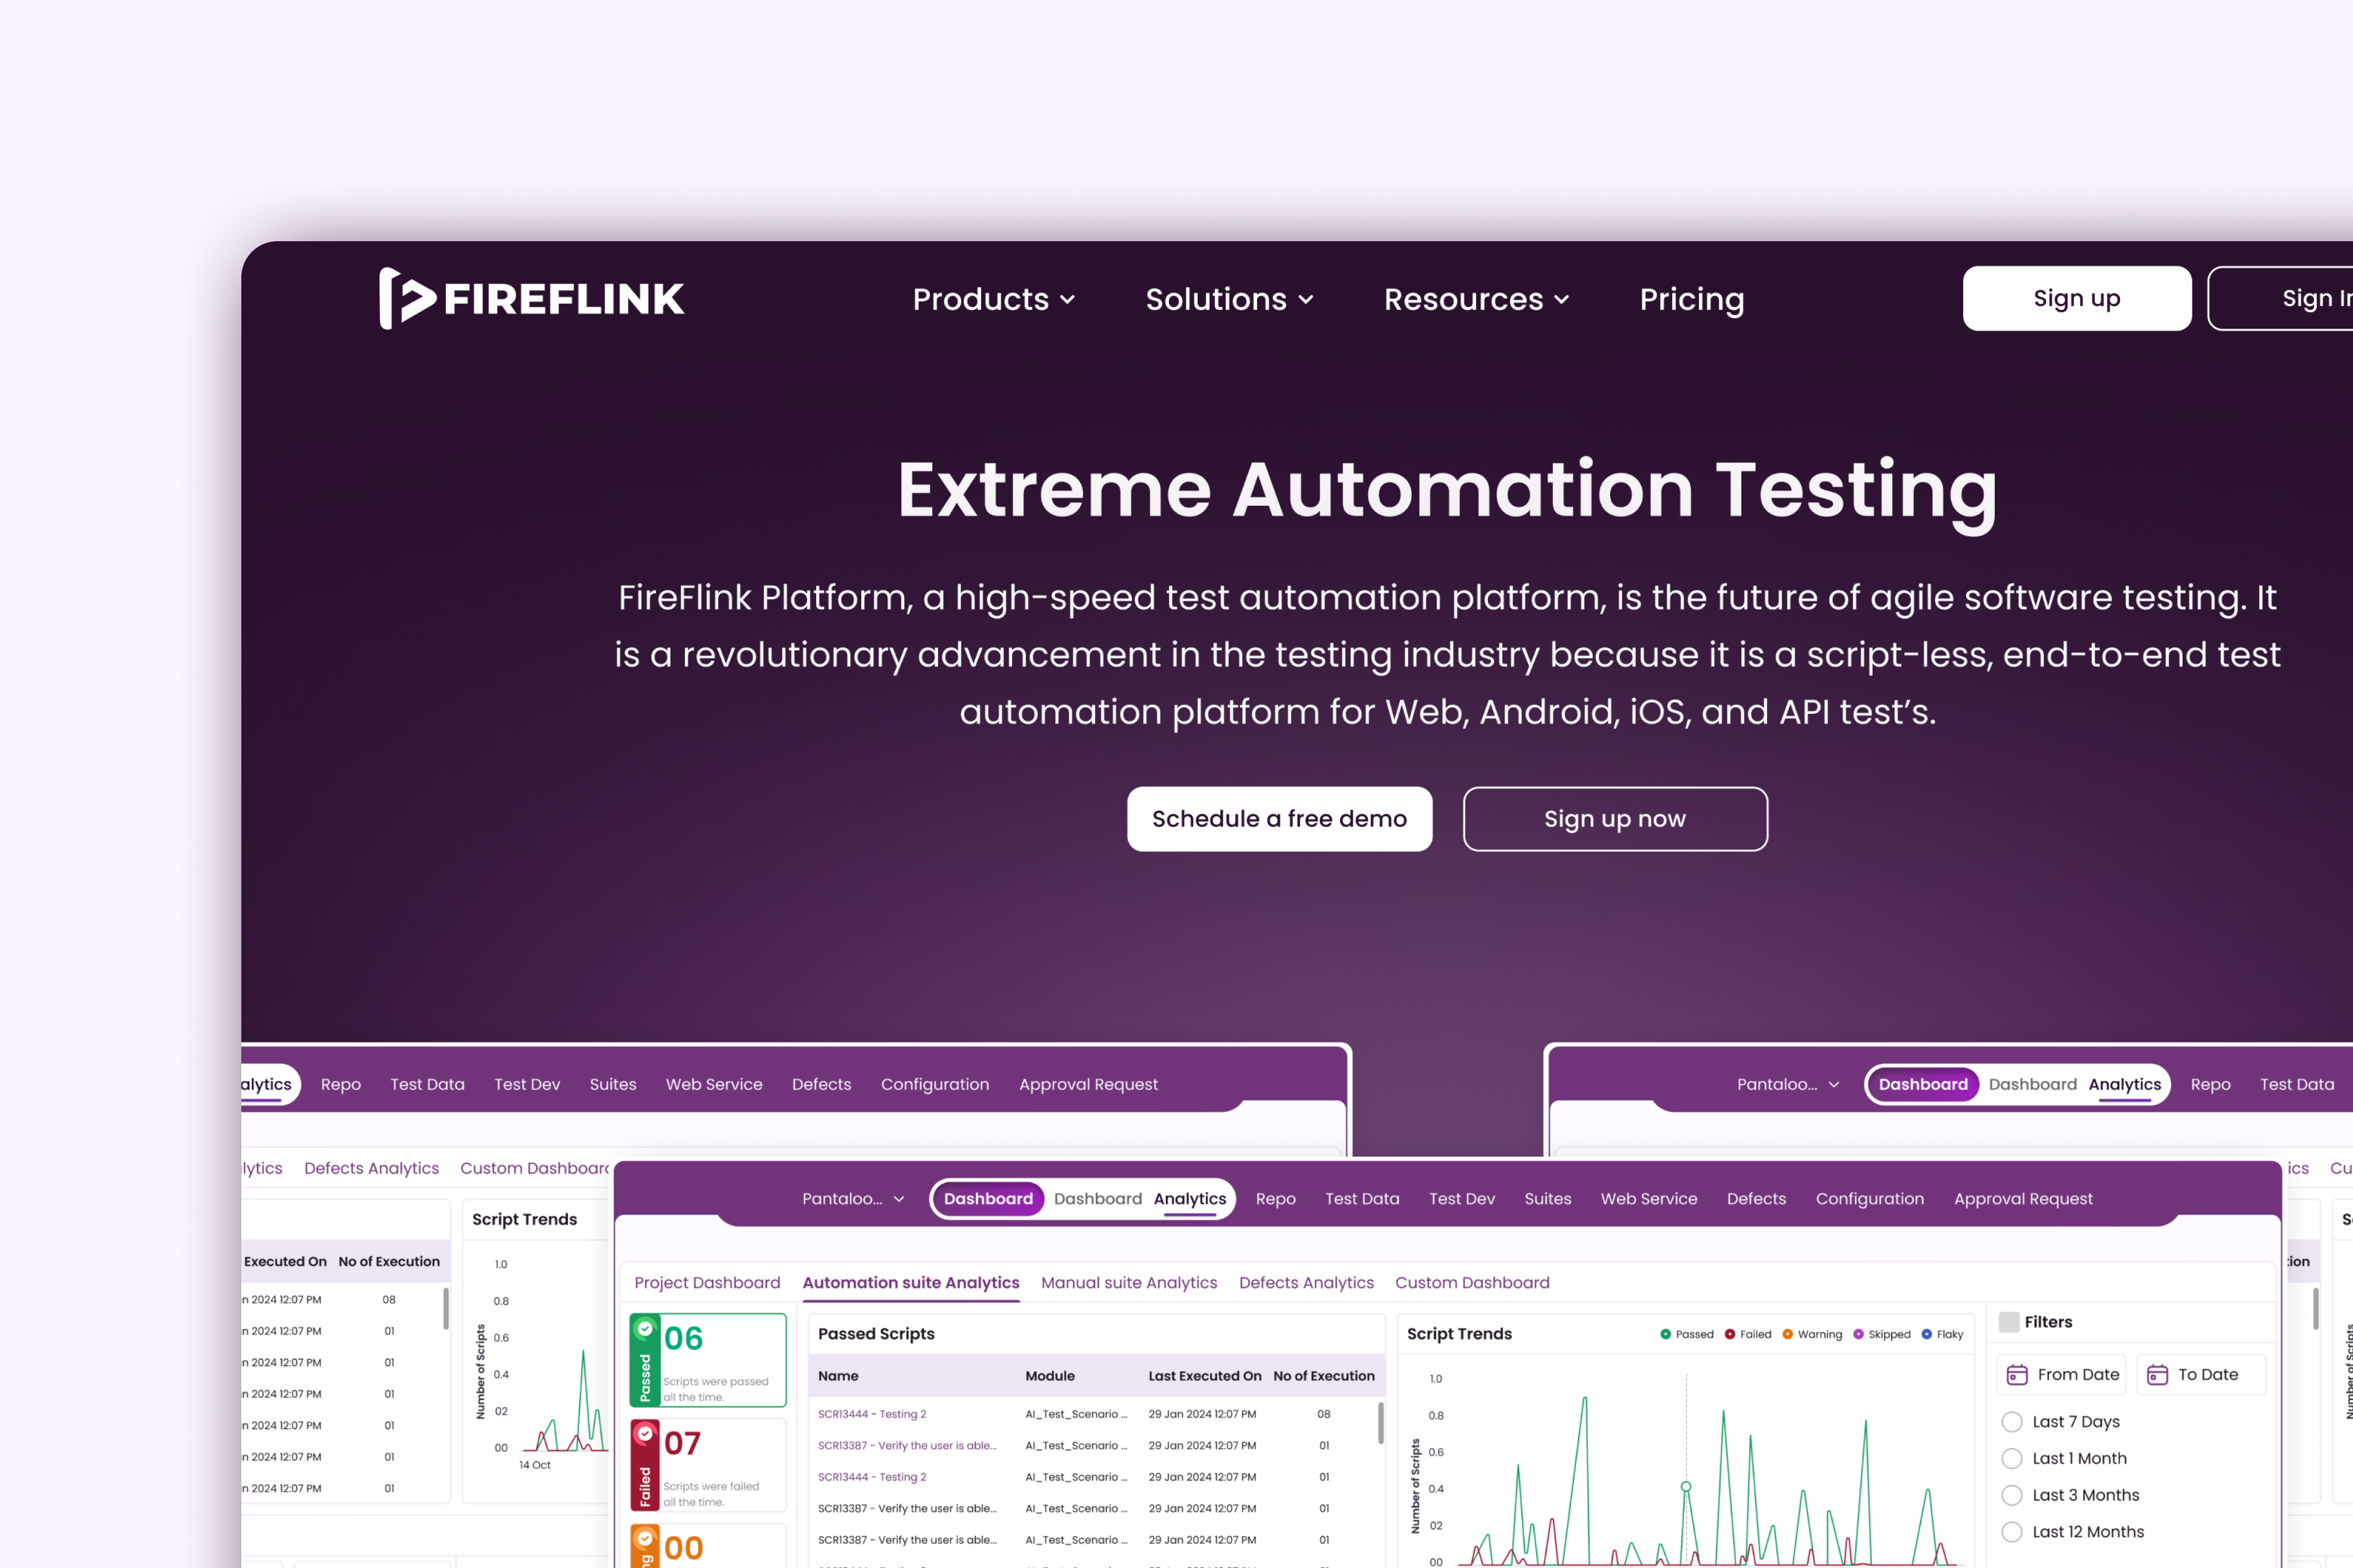The image size is (2353, 1568).
Task: Switch to Manual suite Analytics tab
Action: tap(1128, 1283)
